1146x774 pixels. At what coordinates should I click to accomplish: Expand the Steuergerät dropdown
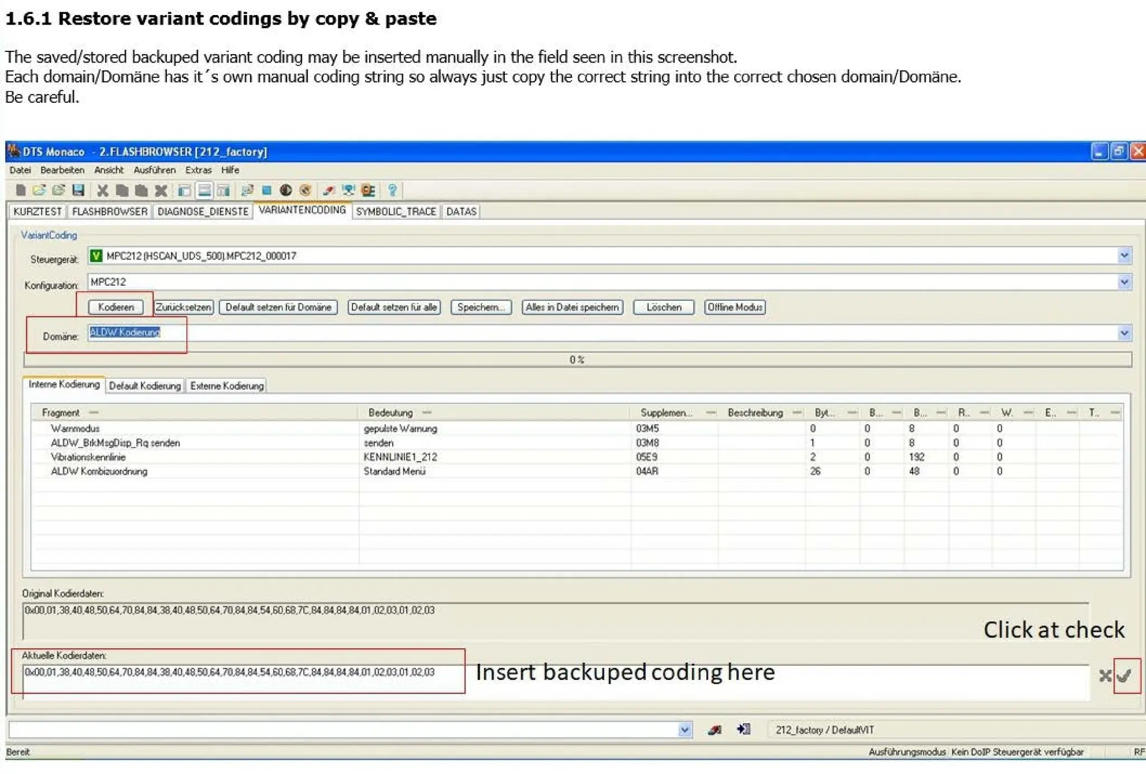pos(1124,256)
